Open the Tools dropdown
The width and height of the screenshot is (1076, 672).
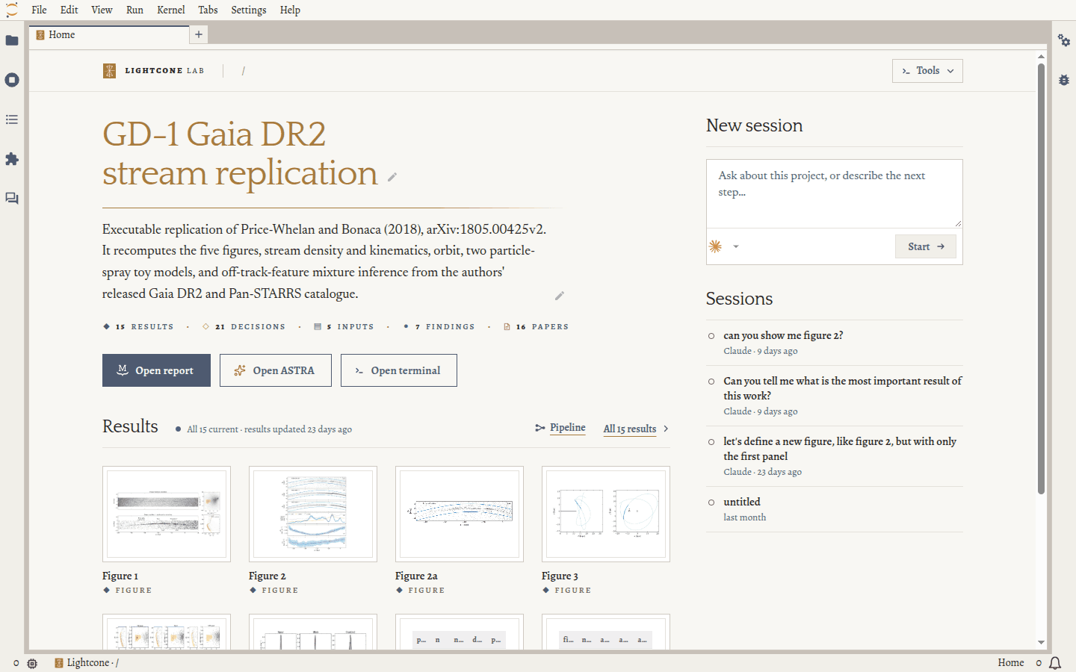pos(927,71)
